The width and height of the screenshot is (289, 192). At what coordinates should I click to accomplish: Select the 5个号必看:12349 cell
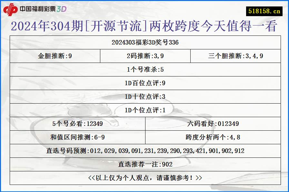77,123
